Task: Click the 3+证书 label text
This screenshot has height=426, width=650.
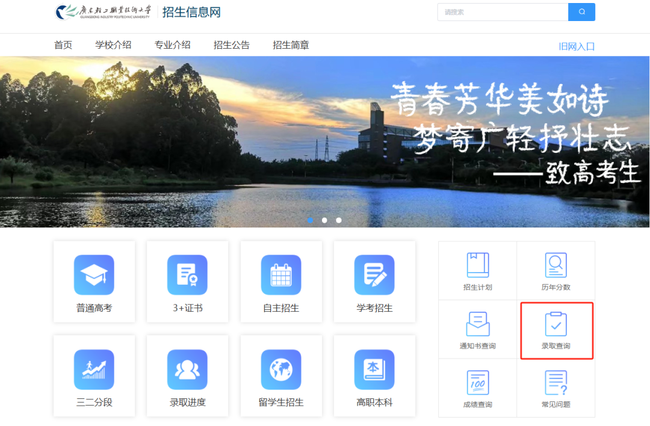Action: click(x=187, y=308)
